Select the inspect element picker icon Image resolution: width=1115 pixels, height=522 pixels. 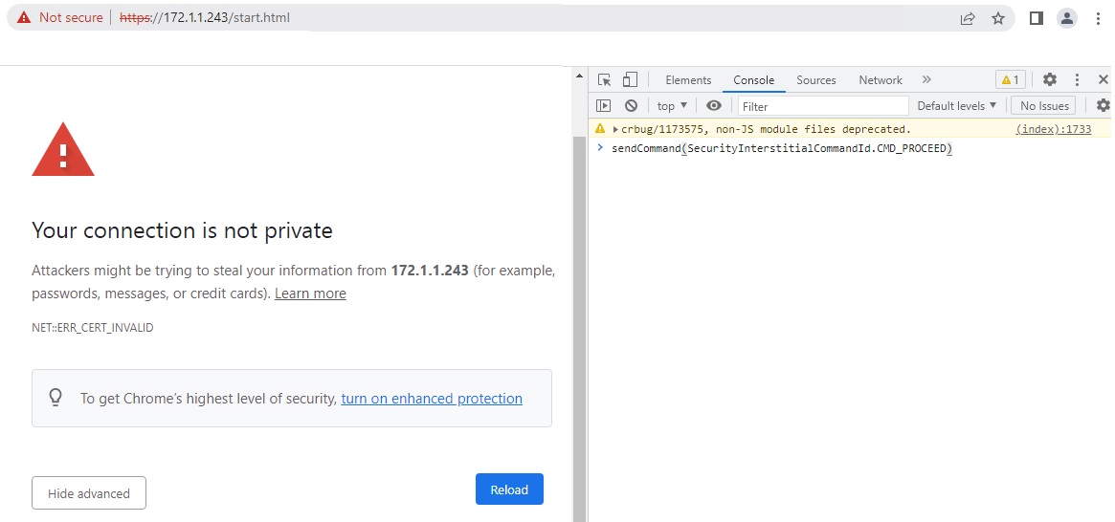(604, 80)
